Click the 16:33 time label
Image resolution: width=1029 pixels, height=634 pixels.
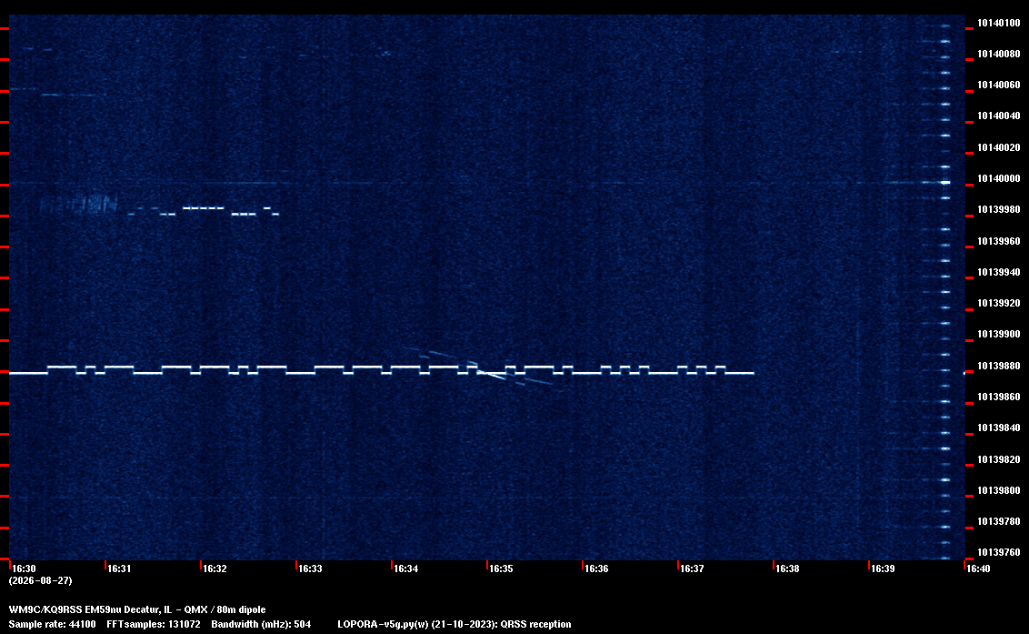[x=310, y=569]
